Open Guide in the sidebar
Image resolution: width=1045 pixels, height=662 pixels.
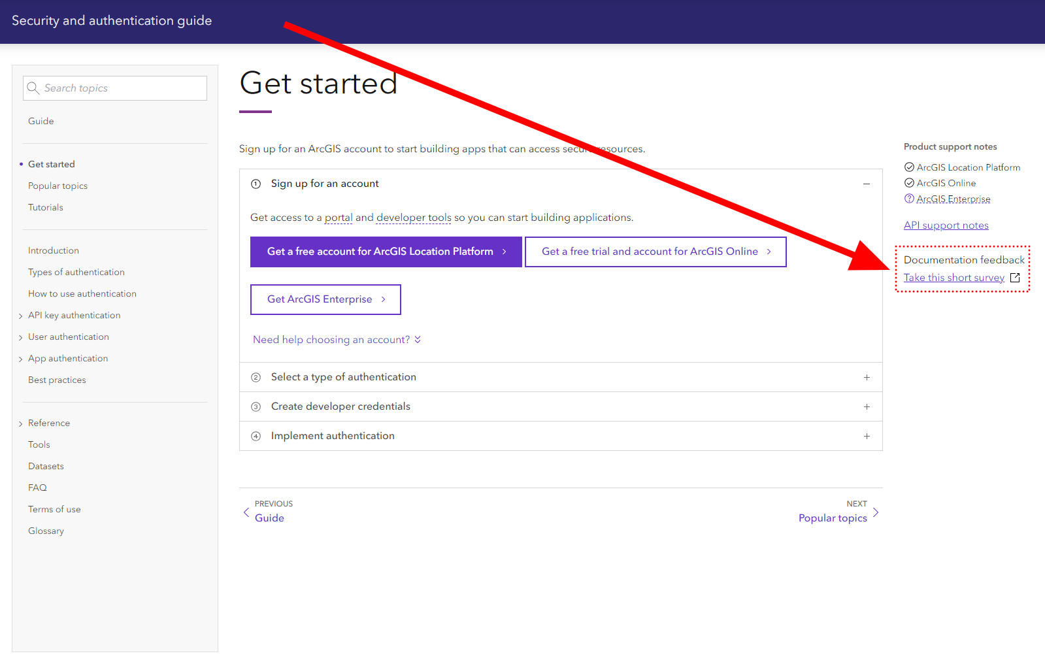click(41, 121)
